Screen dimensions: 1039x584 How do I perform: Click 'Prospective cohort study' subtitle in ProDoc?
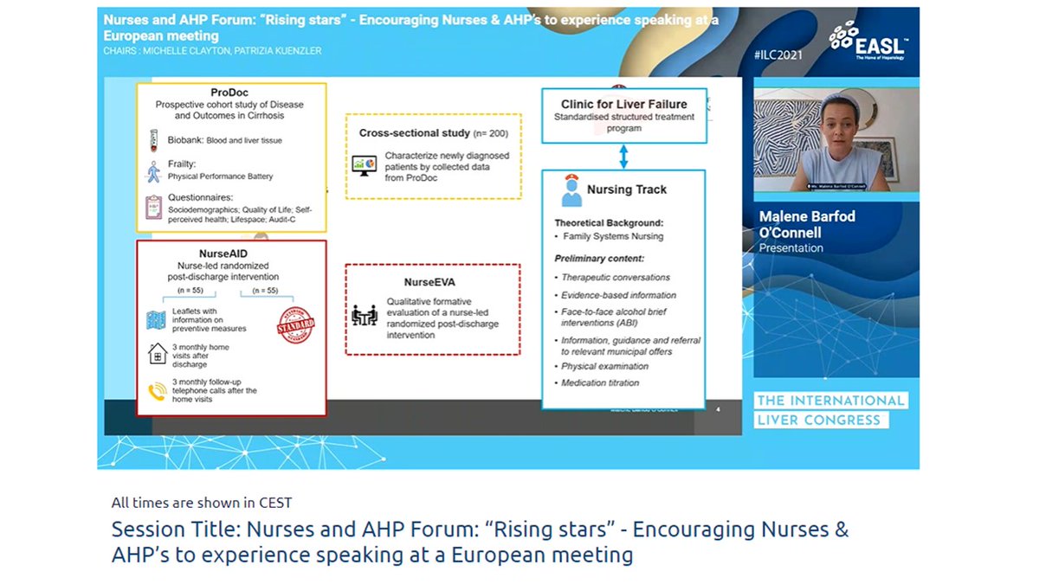231,110
